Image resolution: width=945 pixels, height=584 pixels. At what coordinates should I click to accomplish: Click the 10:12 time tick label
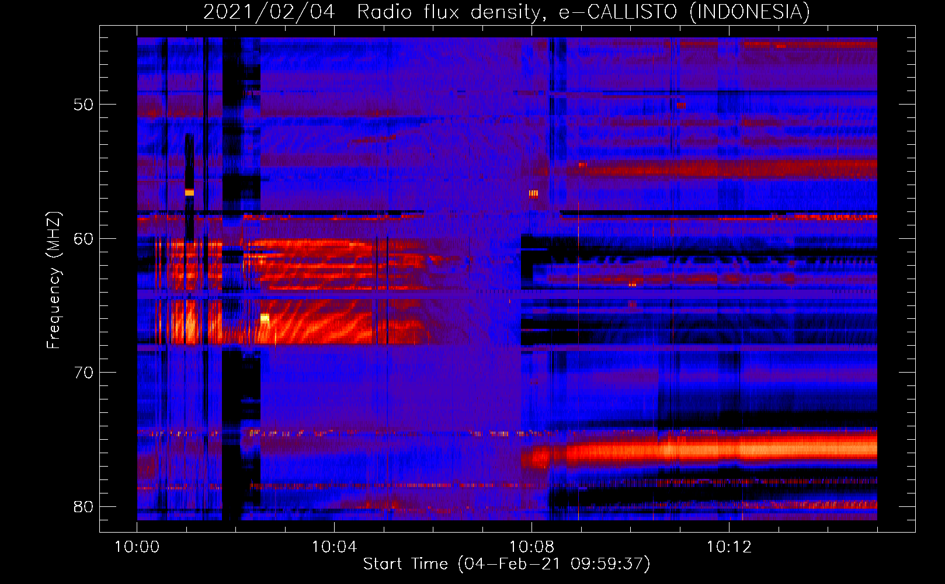tap(729, 547)
